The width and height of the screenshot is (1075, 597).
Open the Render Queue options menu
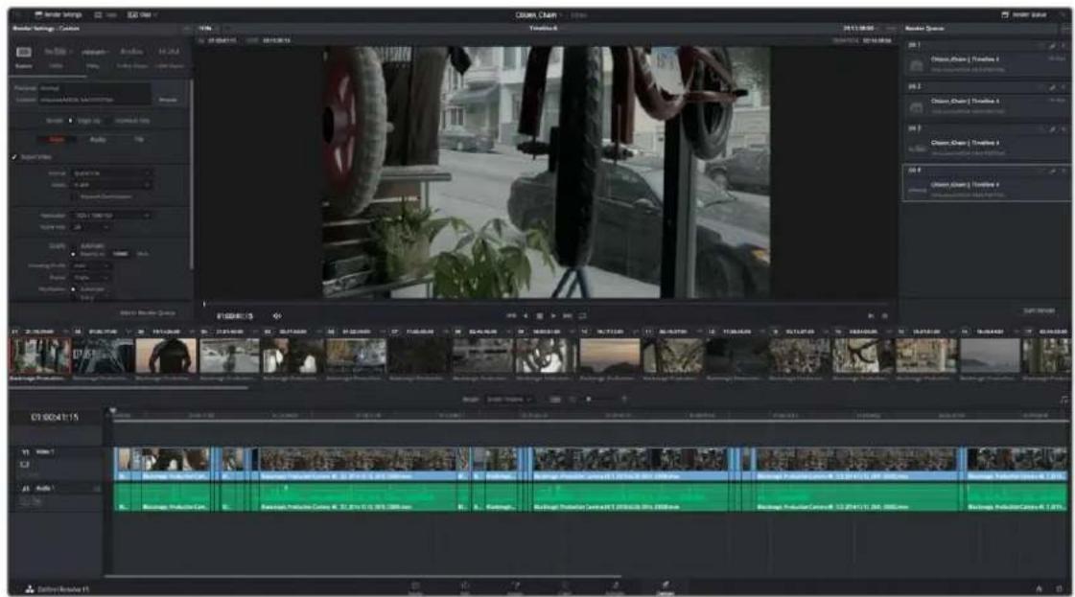[1064, 29]
